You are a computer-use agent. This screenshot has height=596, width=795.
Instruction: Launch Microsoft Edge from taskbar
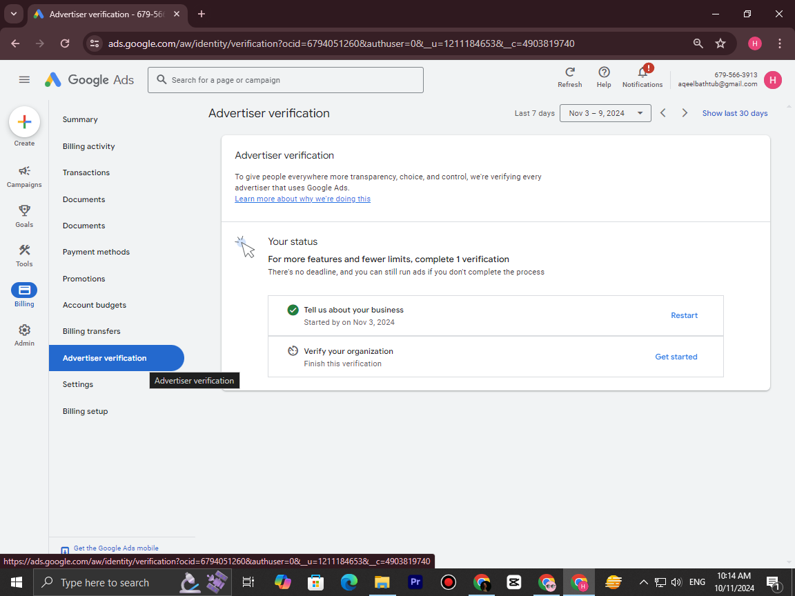pos(349,582)
